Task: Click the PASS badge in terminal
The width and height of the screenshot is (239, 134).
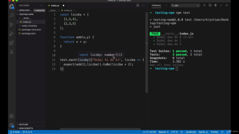Action: point(155,33)
